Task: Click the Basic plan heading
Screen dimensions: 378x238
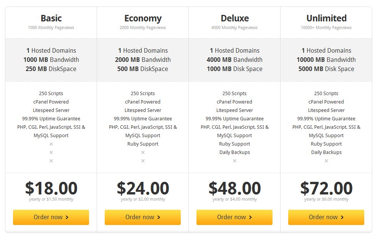Action: 51,18
